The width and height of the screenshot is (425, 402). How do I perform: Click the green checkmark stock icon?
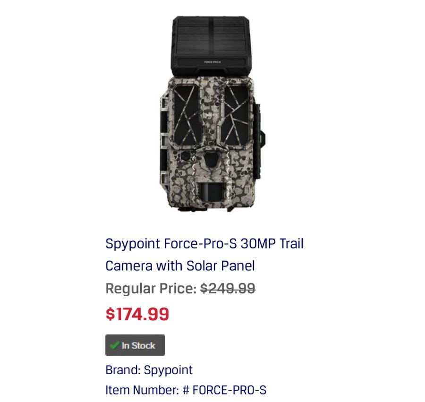click(x=114, y=345)
